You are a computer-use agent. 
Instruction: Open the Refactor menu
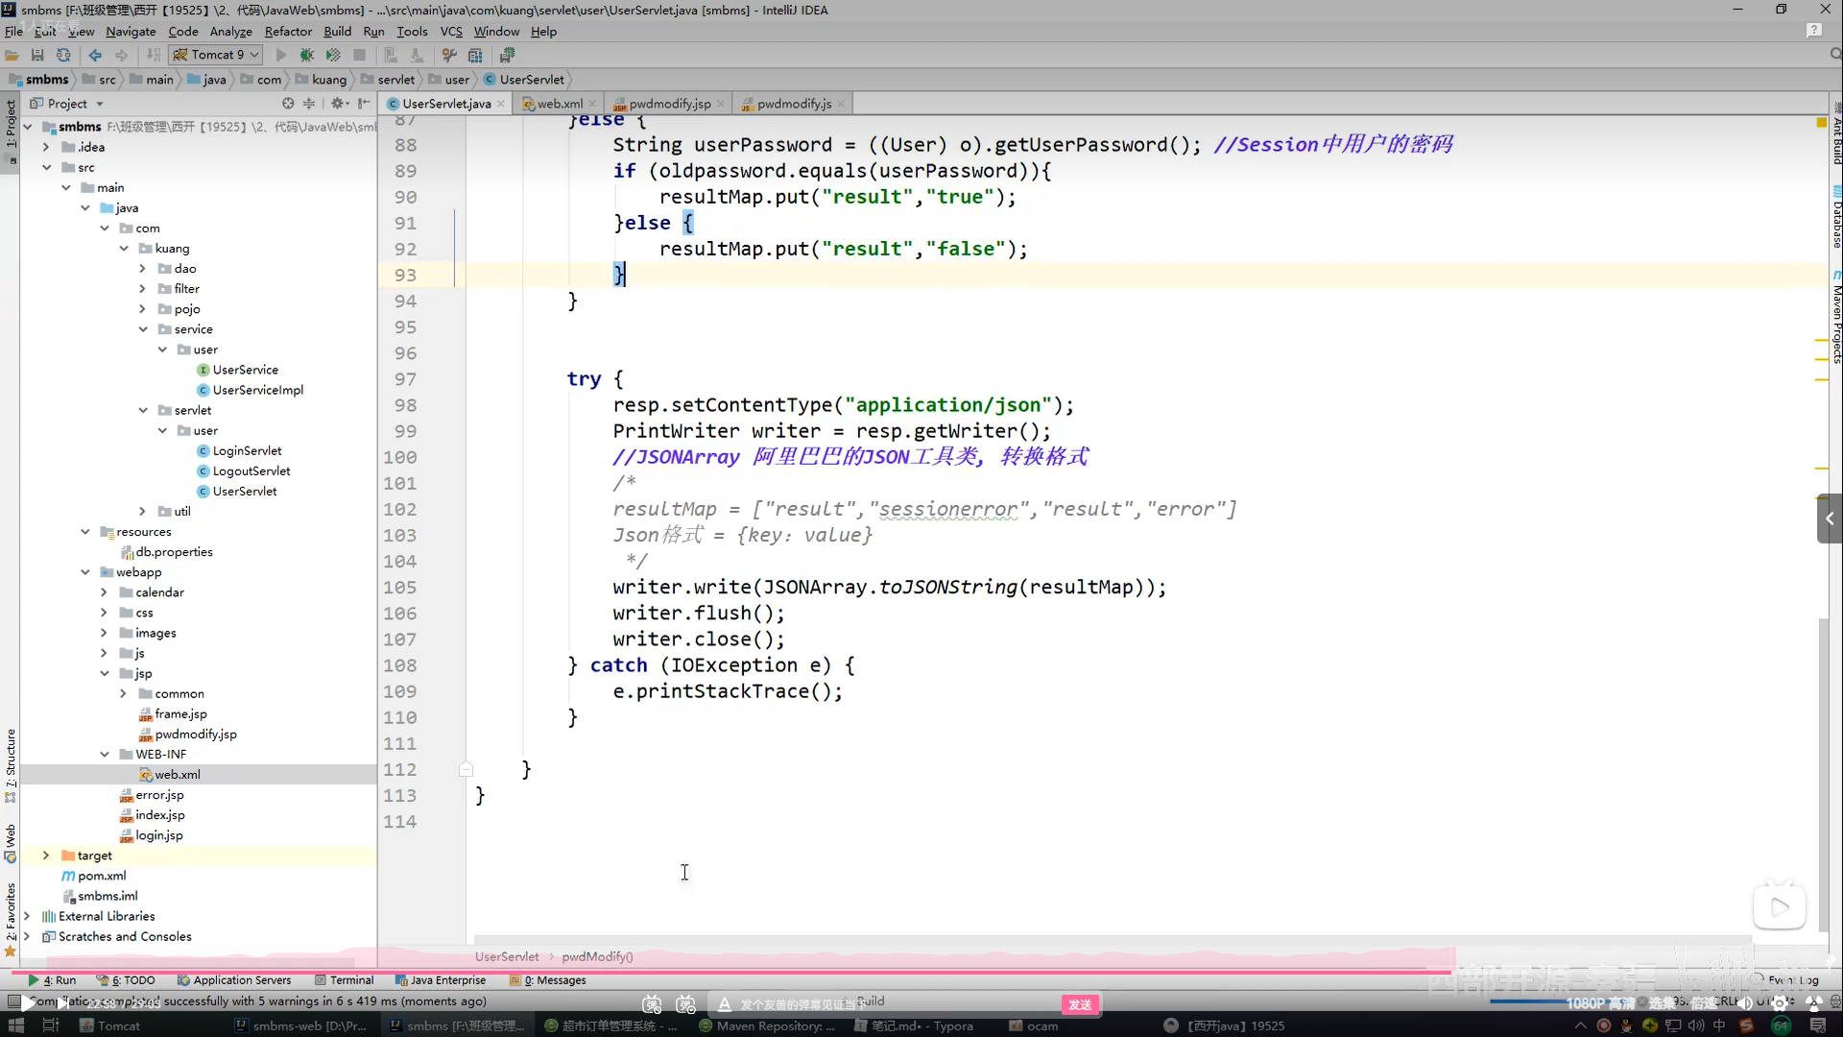(288, 31)
